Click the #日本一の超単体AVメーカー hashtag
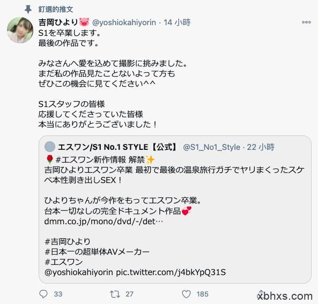This screenshot has width=318, height=304. point(97,252)
